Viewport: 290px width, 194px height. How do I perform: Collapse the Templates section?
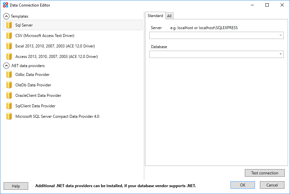[6, 16]
